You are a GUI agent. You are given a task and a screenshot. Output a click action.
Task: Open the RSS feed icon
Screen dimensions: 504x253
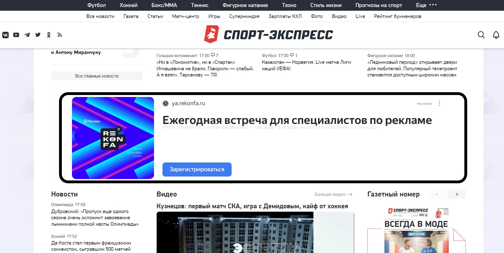point(60,35)
